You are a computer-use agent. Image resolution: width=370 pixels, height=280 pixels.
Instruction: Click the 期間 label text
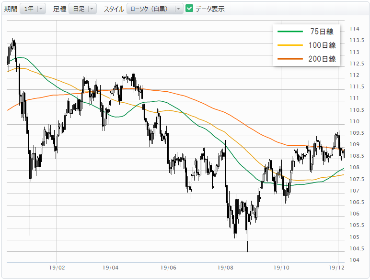(11, 9)
